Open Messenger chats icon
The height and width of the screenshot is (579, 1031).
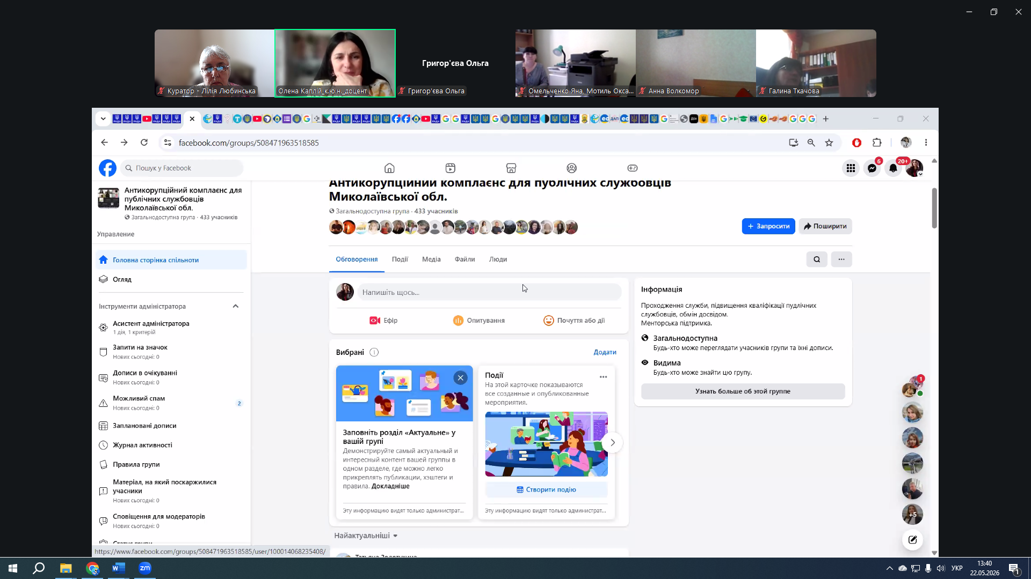[x=873, y=168]
